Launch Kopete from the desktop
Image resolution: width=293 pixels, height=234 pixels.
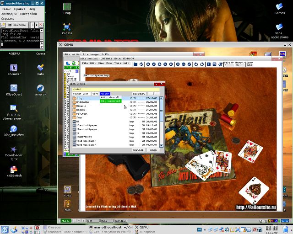(x=67, y=27)
